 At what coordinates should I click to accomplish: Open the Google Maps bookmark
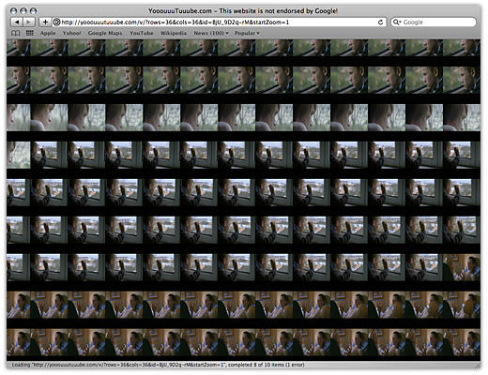(105, 33)
